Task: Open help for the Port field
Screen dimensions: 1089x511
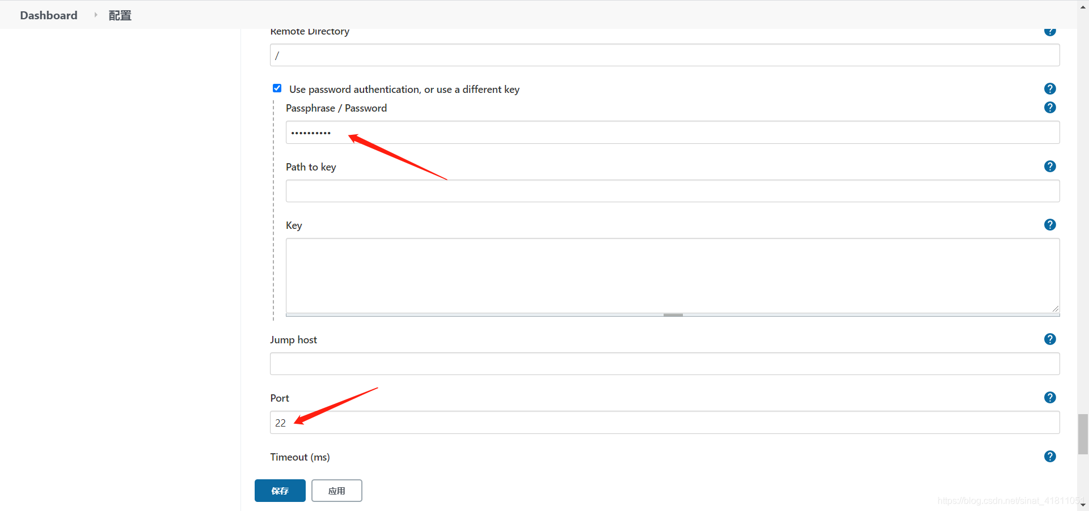Action: pyautogui.click(x=1050, y=397)
